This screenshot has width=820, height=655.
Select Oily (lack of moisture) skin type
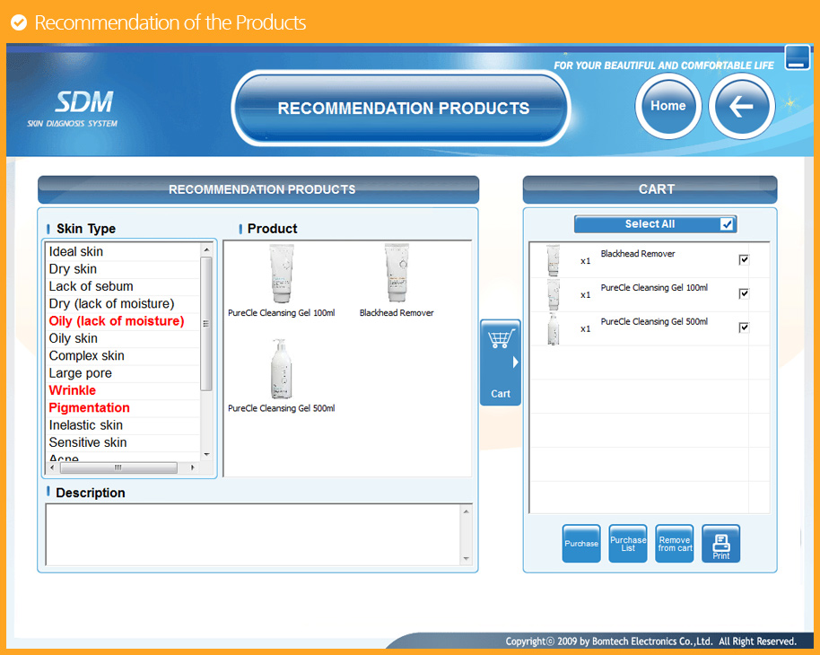(x=117, y=321)
